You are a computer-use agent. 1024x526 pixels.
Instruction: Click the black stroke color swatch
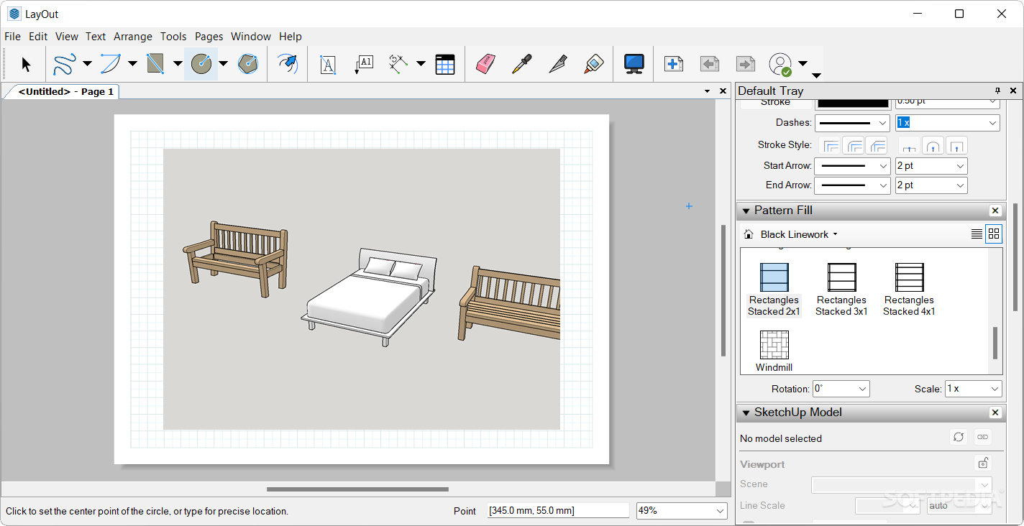[852, 103]
